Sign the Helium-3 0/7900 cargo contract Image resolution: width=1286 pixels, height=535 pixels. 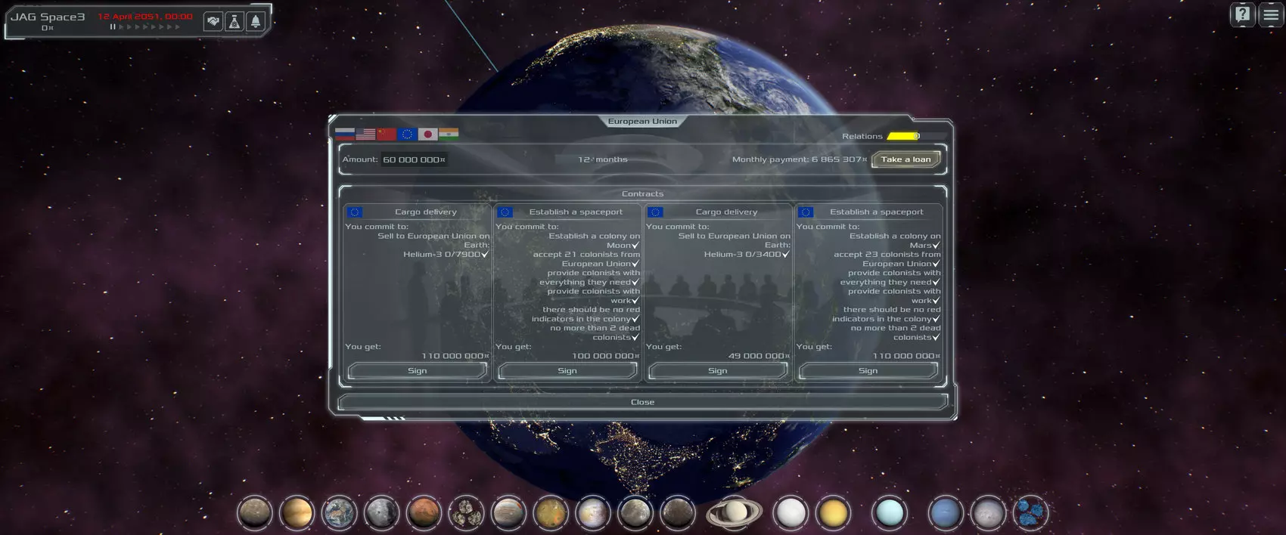click(418, 370)
